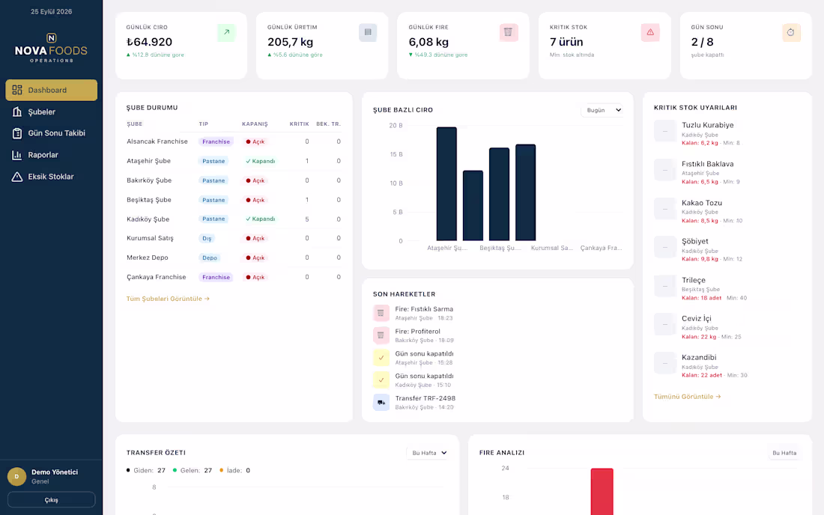Click the red bar in Fire Analizi chart
Viewport: 824px width, 515px height.
click(602, 491)
